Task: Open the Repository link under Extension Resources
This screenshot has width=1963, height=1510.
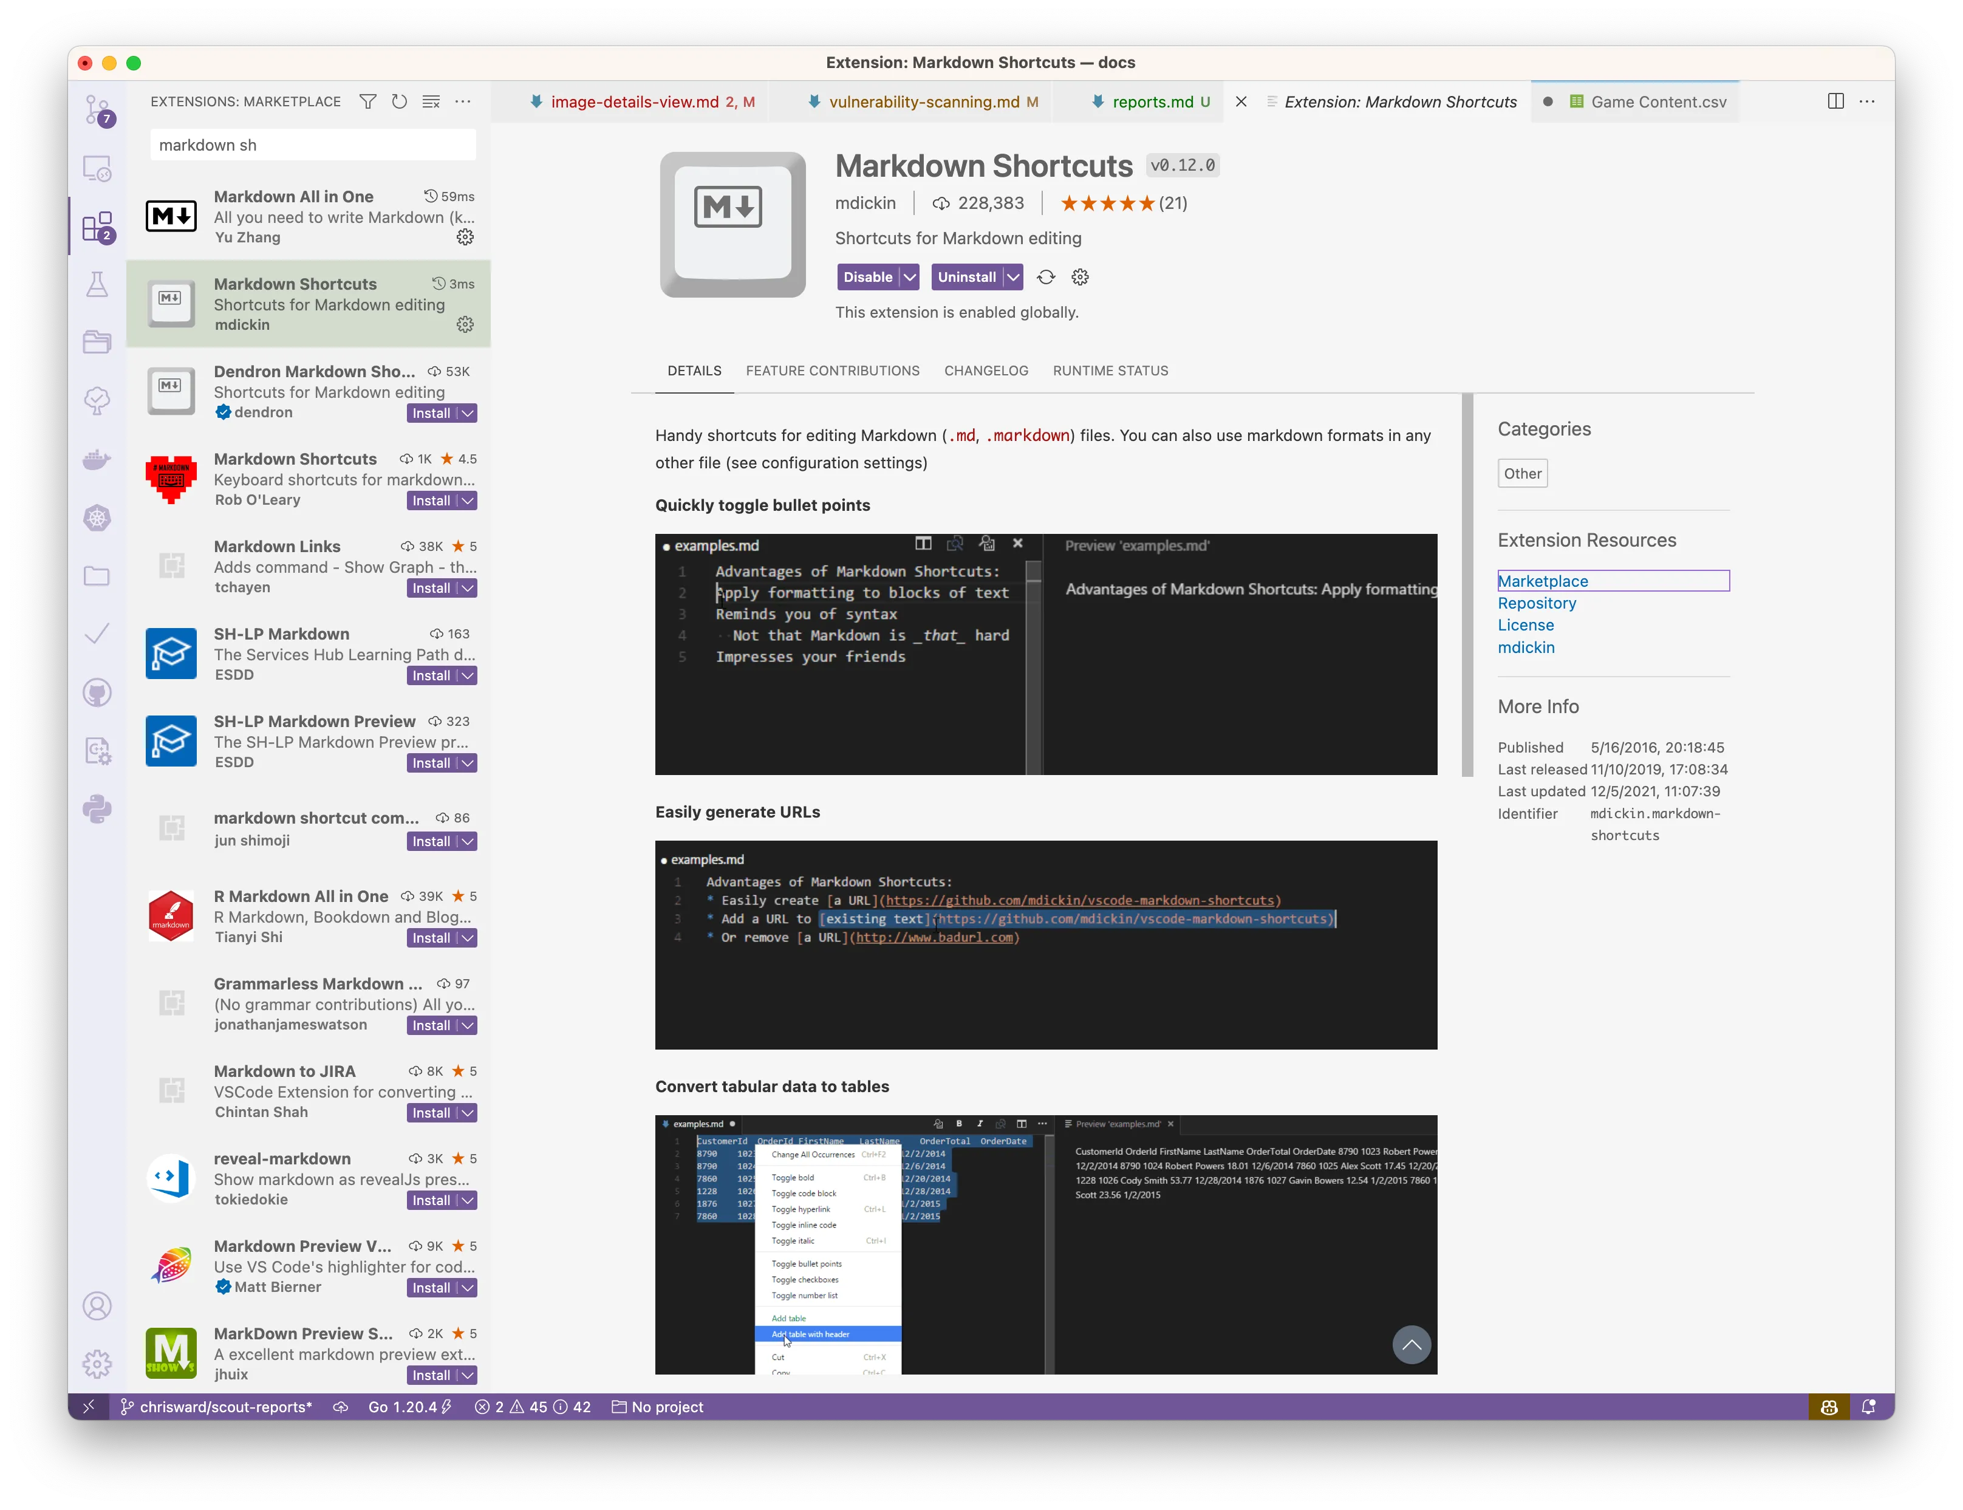Action: point(1536,603)
